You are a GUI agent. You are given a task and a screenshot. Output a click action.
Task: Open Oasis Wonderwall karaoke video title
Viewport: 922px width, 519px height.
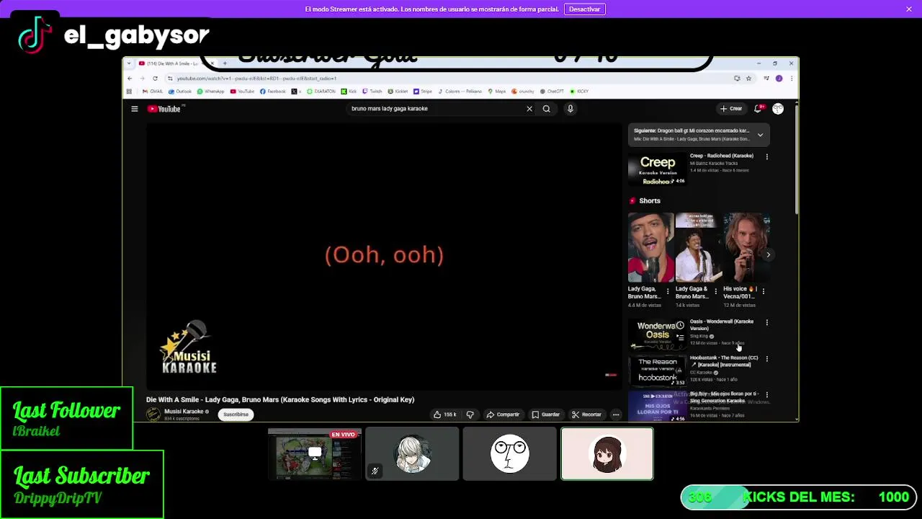tap(721, 325)
